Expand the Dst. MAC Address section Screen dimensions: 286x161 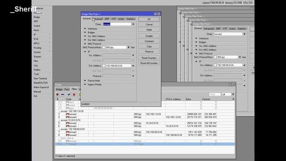point(85,40)
